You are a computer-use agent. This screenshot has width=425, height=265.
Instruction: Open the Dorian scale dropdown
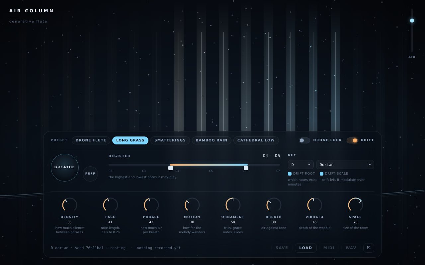[345, 165]
